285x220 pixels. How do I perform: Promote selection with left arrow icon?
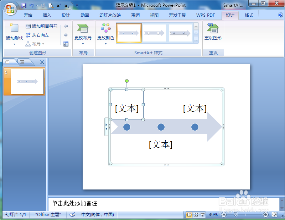[66, 26]
